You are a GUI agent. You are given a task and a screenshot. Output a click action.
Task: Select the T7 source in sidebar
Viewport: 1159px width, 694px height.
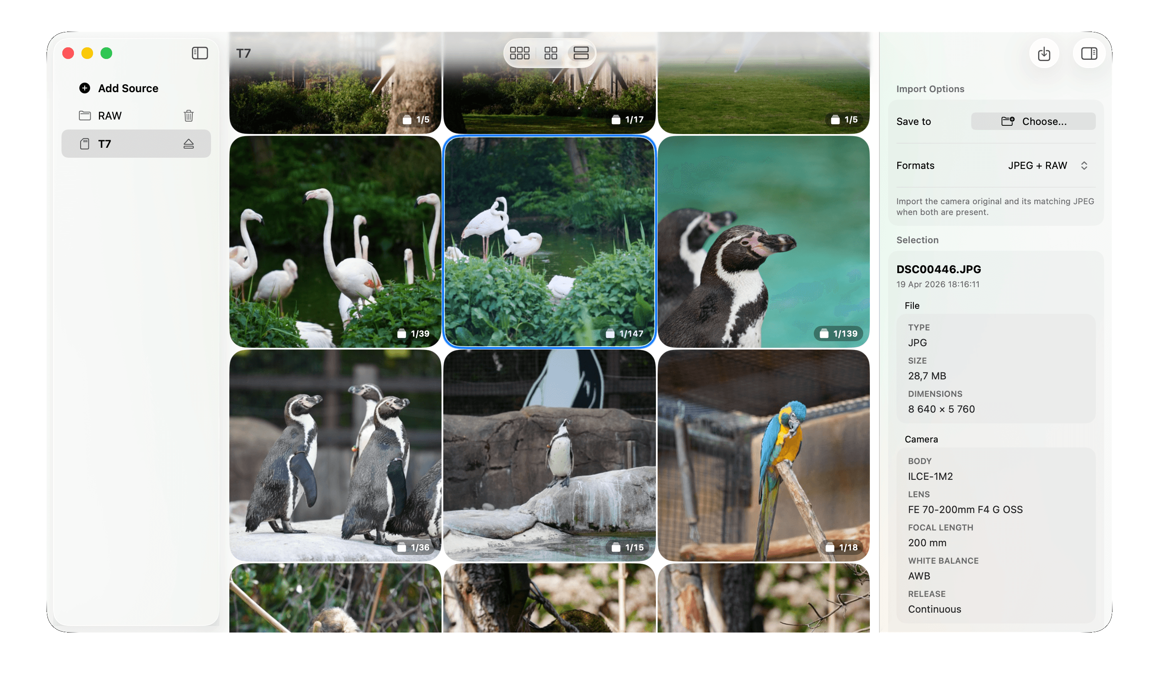click(x=105, y=144)
